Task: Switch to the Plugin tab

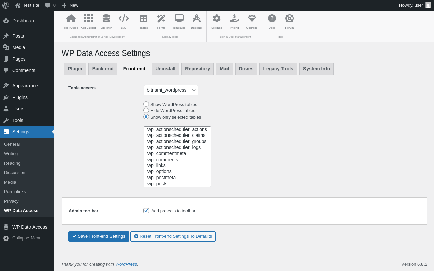Action: tap(75, 69)
